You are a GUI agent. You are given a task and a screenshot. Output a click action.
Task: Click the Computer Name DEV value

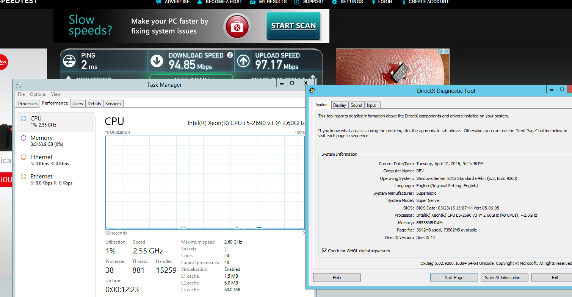[x=420, y=171]
